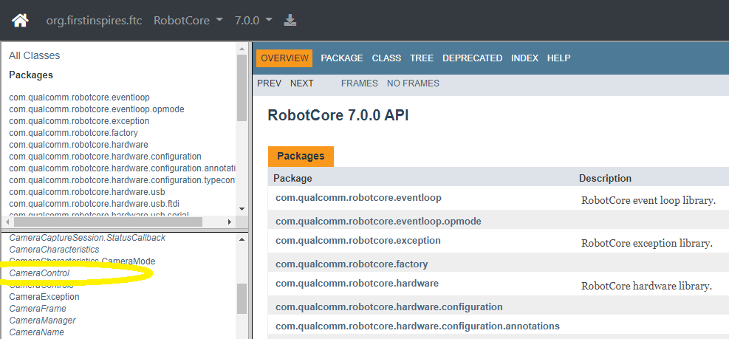729x339 pixels.
Task: Open the TREE navigation item
Action: tap(422, 58)
